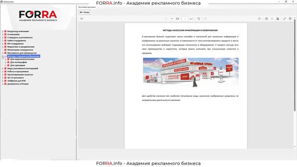The image size is (297, 167).
Task: Expand the 'KPI сотрудников' tree node
Action: tap(3, 44)
